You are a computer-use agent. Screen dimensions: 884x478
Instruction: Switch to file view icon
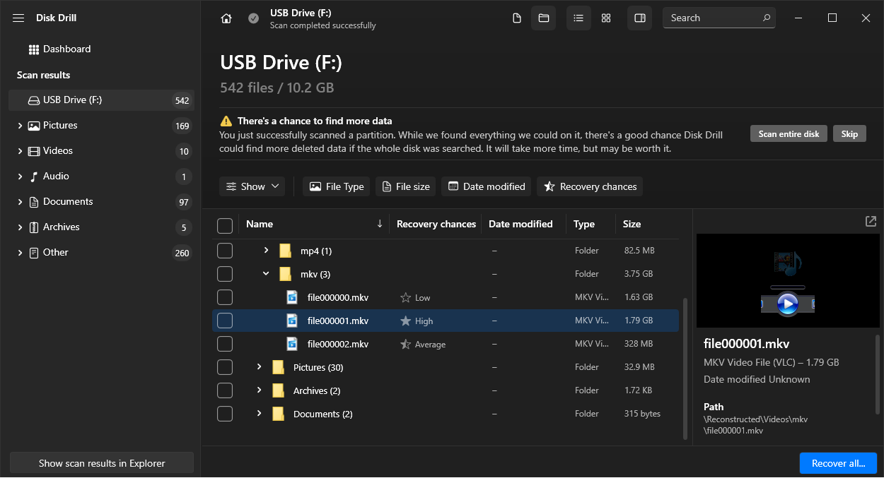[517, 18]
